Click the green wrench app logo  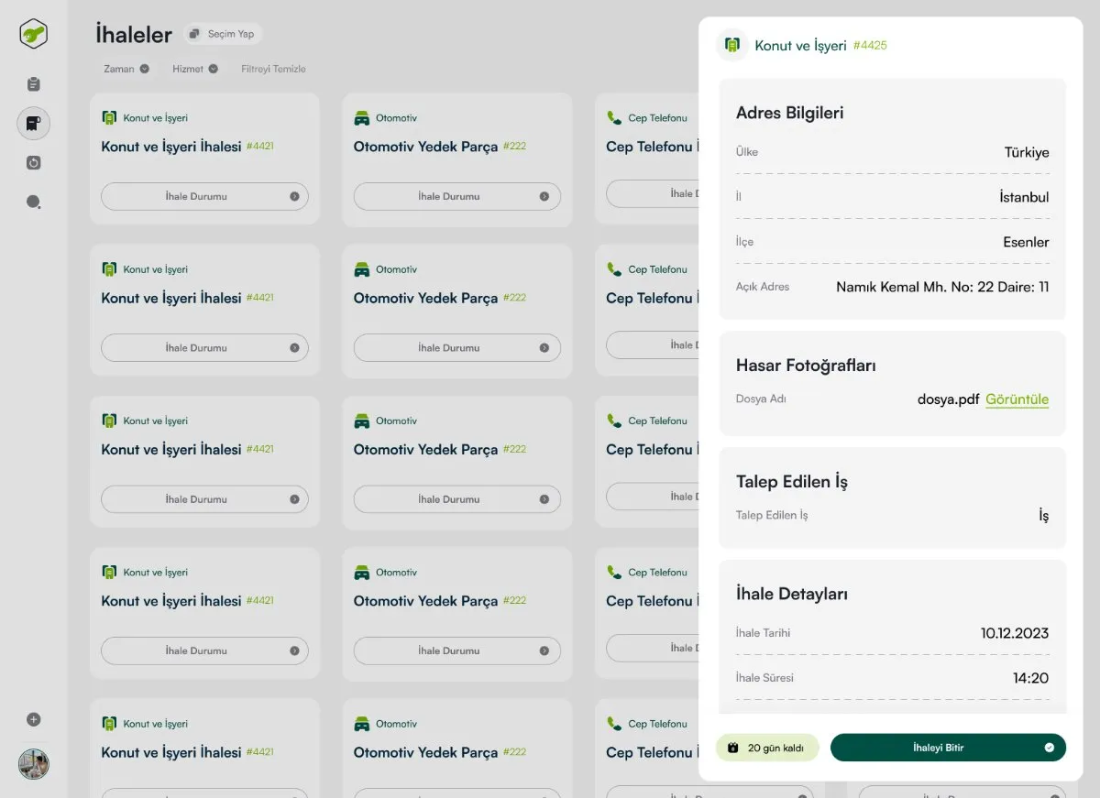(x=34, y=34)
